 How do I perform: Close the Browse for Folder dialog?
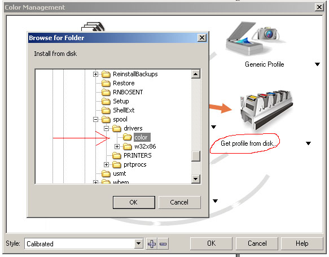(202, 38)
